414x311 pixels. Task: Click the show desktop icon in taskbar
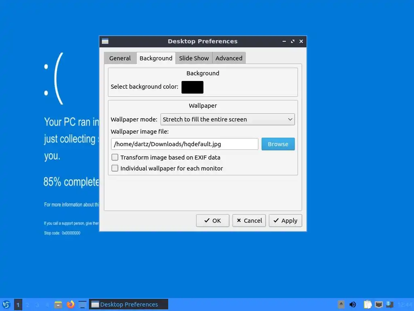[82, 305]
